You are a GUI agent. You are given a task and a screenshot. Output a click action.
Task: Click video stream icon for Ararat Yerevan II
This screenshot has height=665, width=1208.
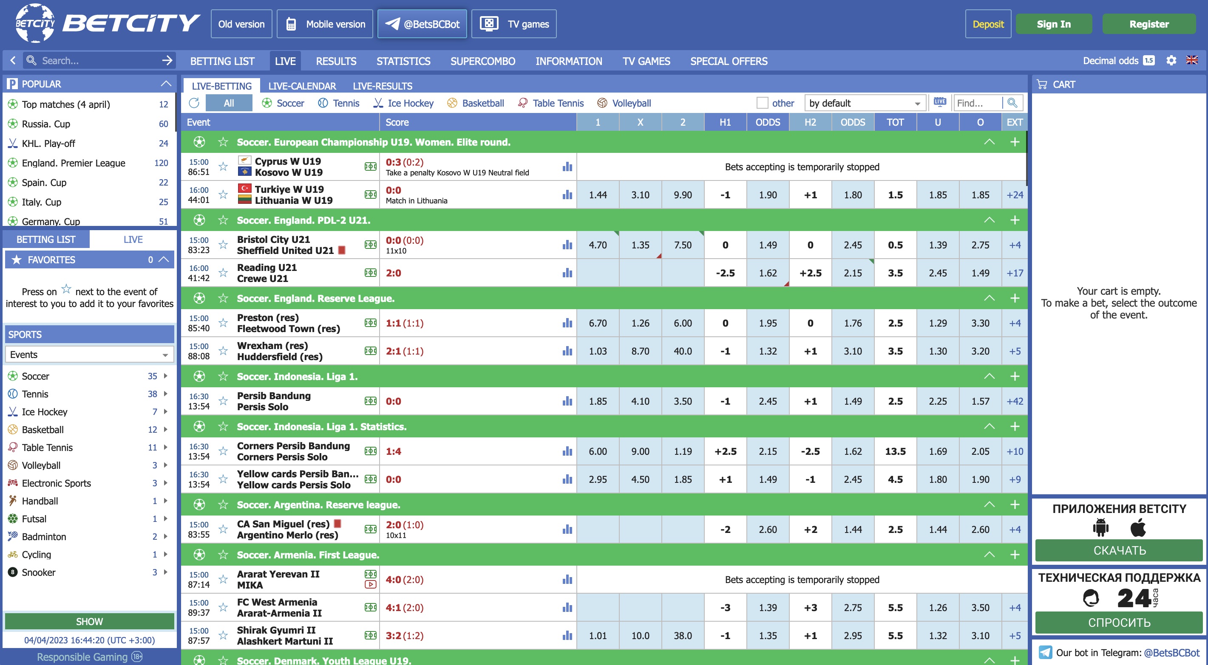371,584
